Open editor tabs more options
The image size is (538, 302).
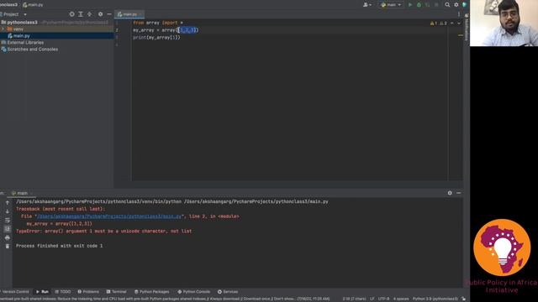(x=459, y=14)
